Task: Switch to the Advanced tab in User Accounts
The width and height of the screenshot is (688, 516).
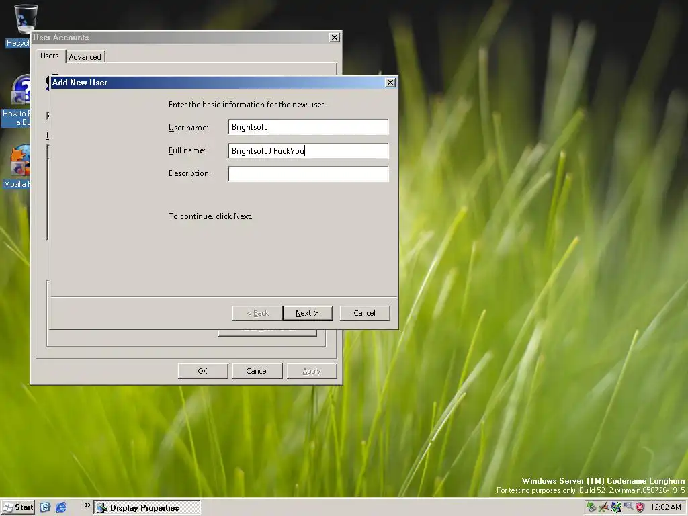Action: pos(85,57)
